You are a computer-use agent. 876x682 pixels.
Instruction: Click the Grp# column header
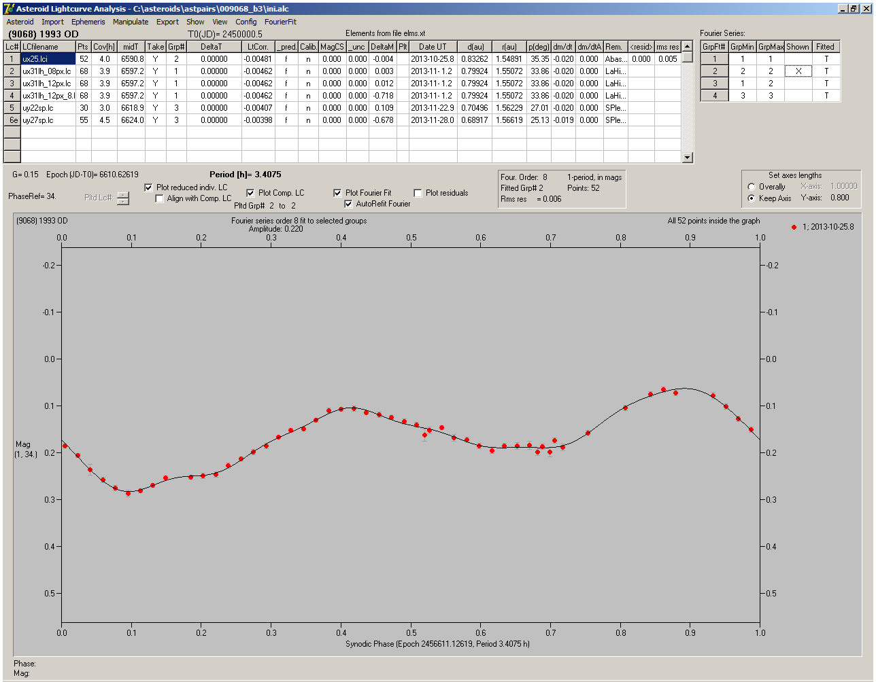point(176,47)
